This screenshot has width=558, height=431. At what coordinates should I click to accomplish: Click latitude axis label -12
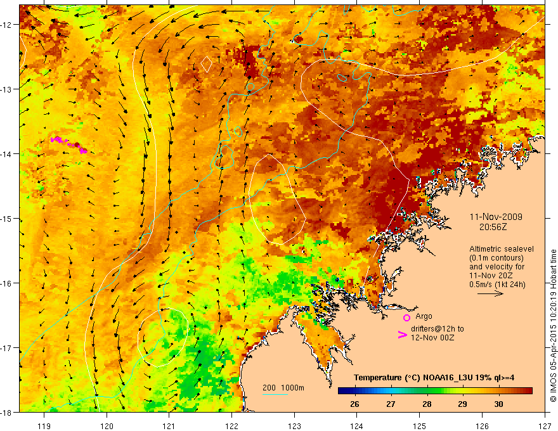click(6, 25)
